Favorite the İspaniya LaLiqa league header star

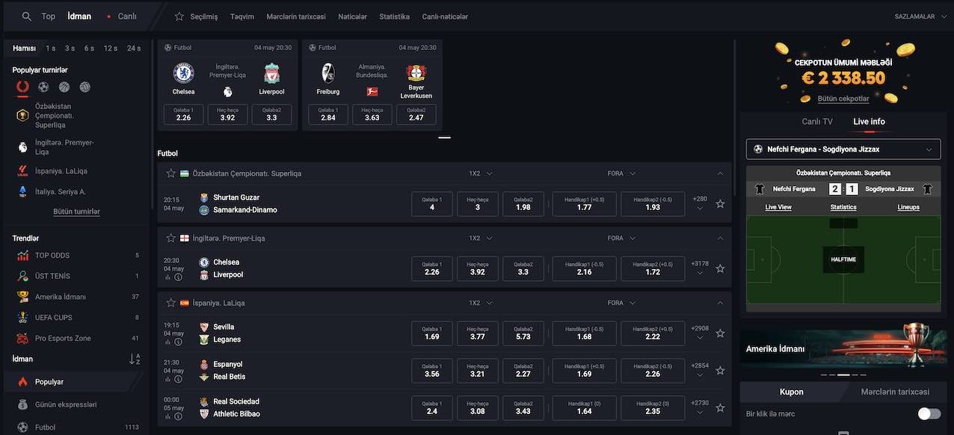(170, 303)
